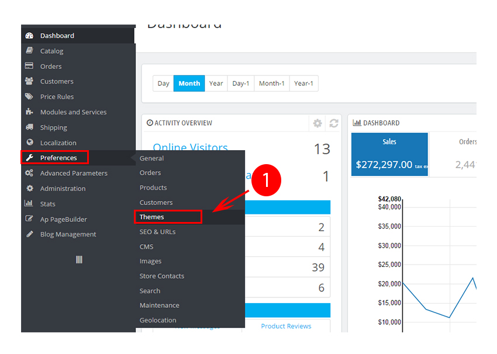Expand the Advanced Parameters menu

point(74,173)
